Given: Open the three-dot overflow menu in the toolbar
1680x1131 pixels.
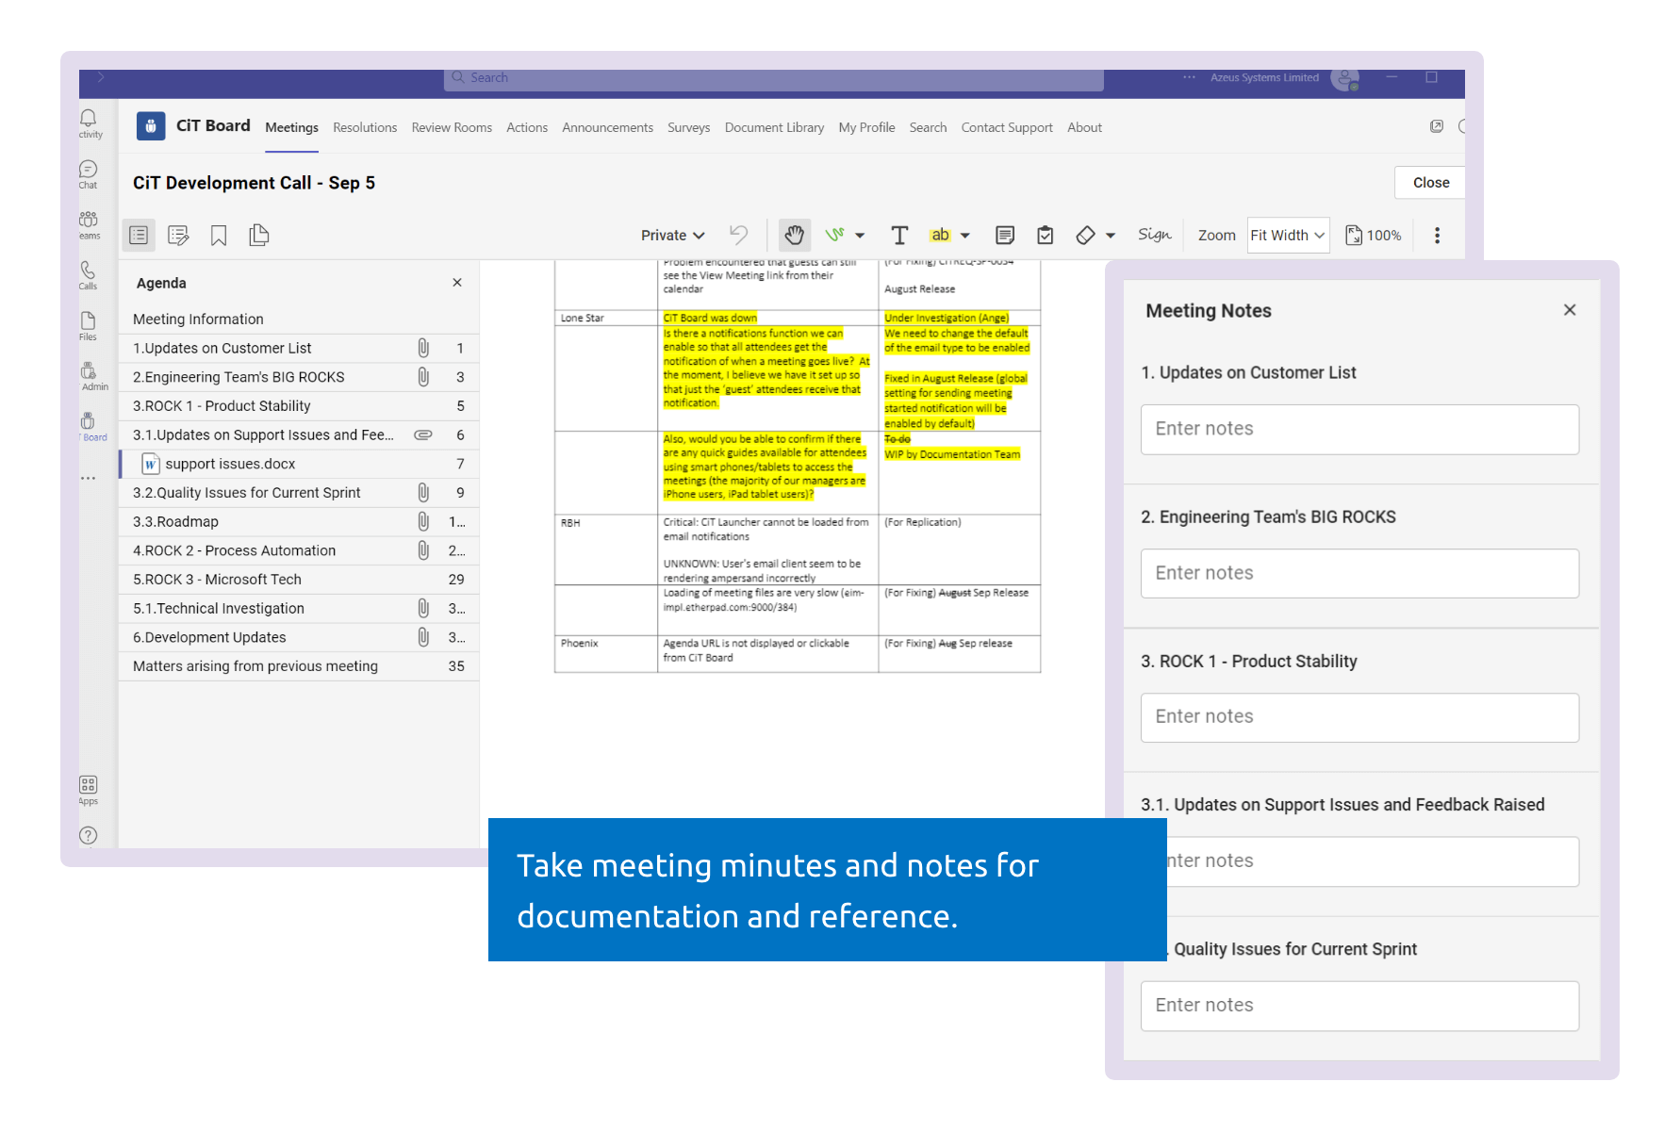Looking at the screenshot, I should pos(1437,235).
